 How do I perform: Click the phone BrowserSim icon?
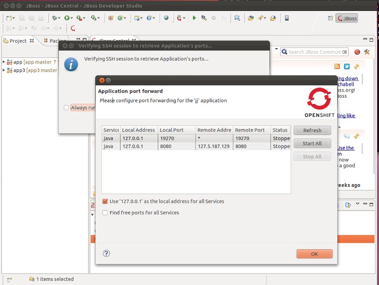(x=287, y=18)
